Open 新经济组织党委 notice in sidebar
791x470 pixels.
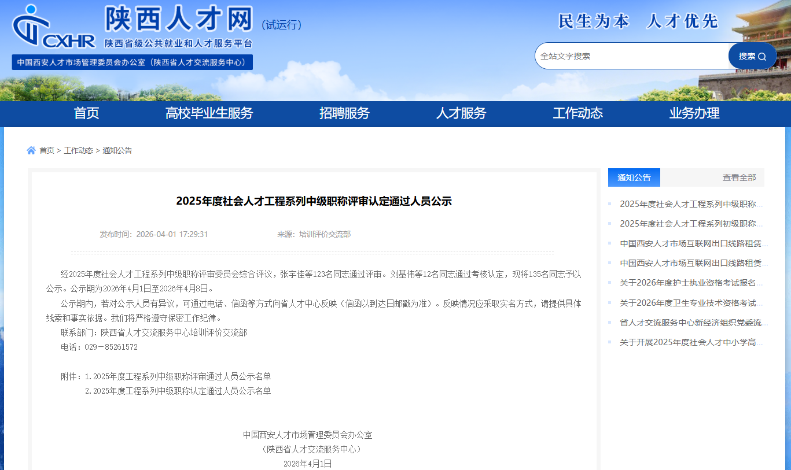click(690, 323)
